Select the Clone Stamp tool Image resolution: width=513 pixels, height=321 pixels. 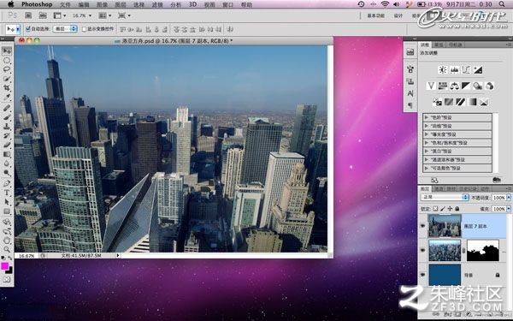point(7,127)
